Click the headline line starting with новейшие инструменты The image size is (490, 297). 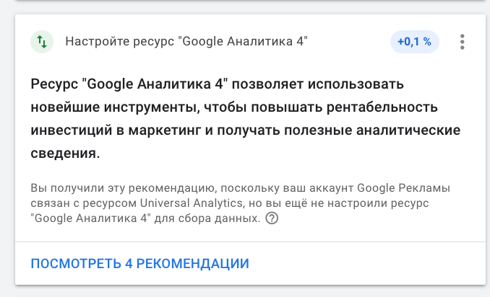pos(235,107)
